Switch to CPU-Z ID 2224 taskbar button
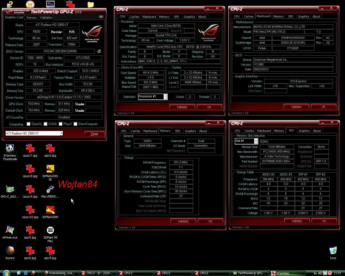The width and height of the screenshot is (345, 276). click(x=98, y=273)
